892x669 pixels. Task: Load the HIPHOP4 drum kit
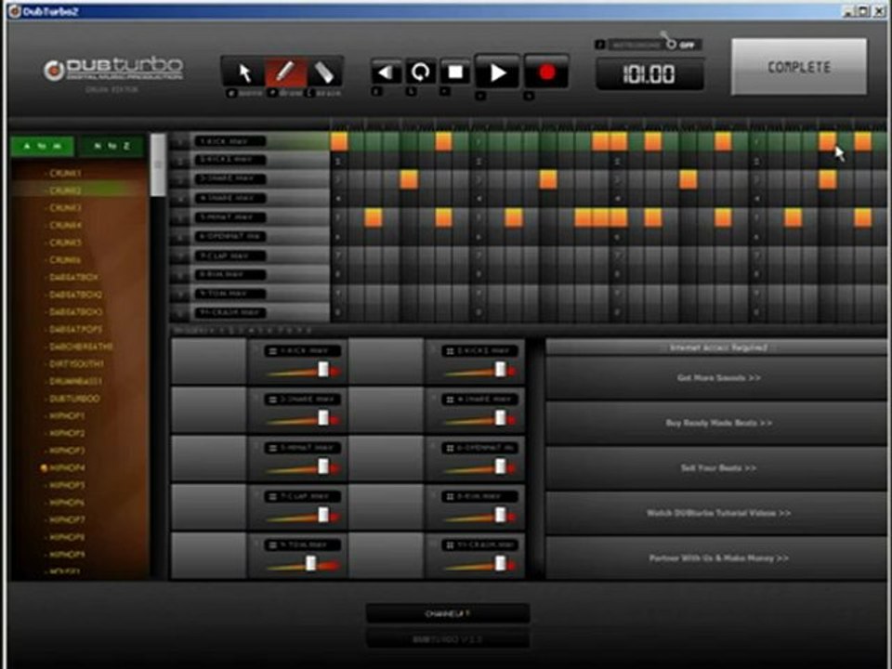point(67,468)
